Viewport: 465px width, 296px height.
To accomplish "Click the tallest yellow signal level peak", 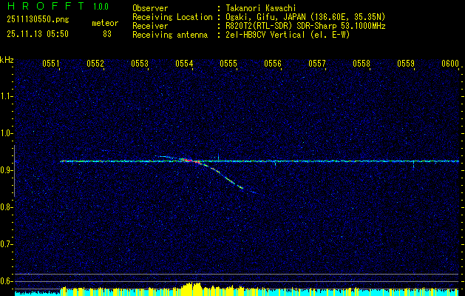I will (x=192, y=289).
